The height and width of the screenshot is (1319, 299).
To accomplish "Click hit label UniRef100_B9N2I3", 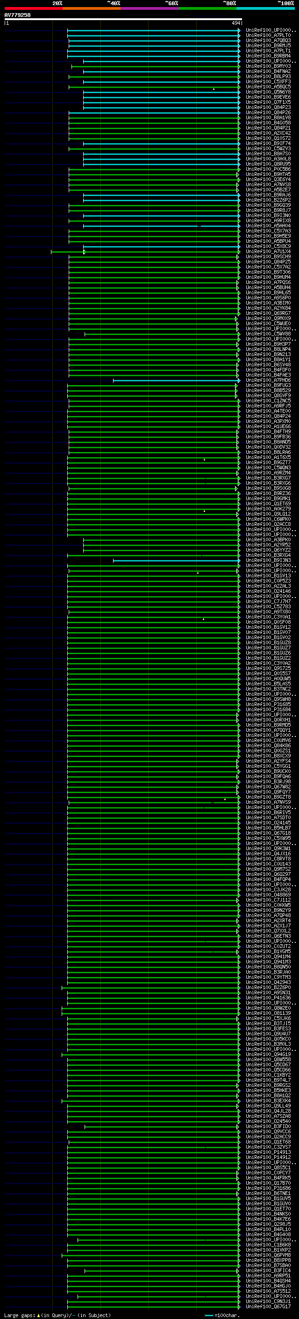I will coord(268,354).
